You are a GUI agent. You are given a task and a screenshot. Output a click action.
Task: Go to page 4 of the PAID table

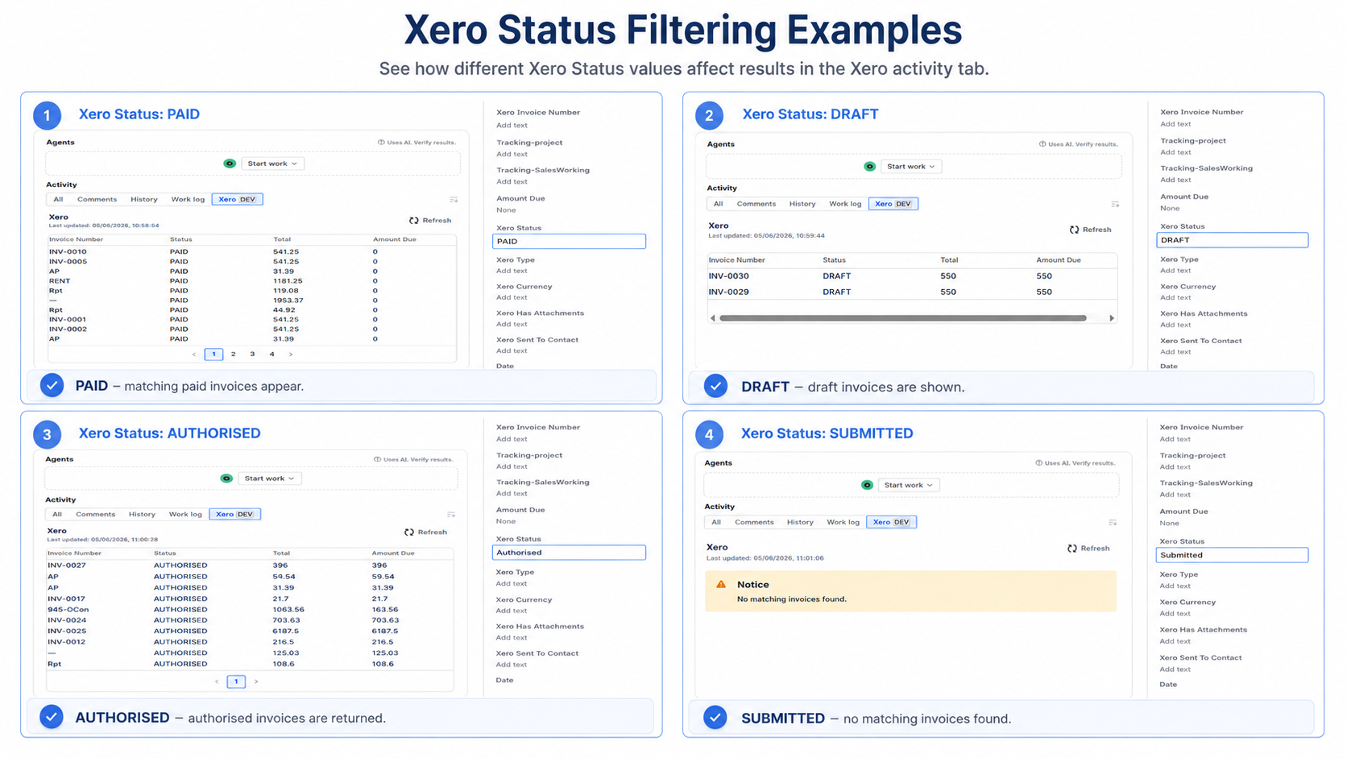(271, 354)
